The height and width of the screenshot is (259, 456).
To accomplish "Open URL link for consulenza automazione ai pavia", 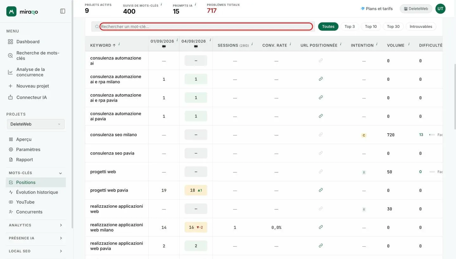I will tap(320, 116).
